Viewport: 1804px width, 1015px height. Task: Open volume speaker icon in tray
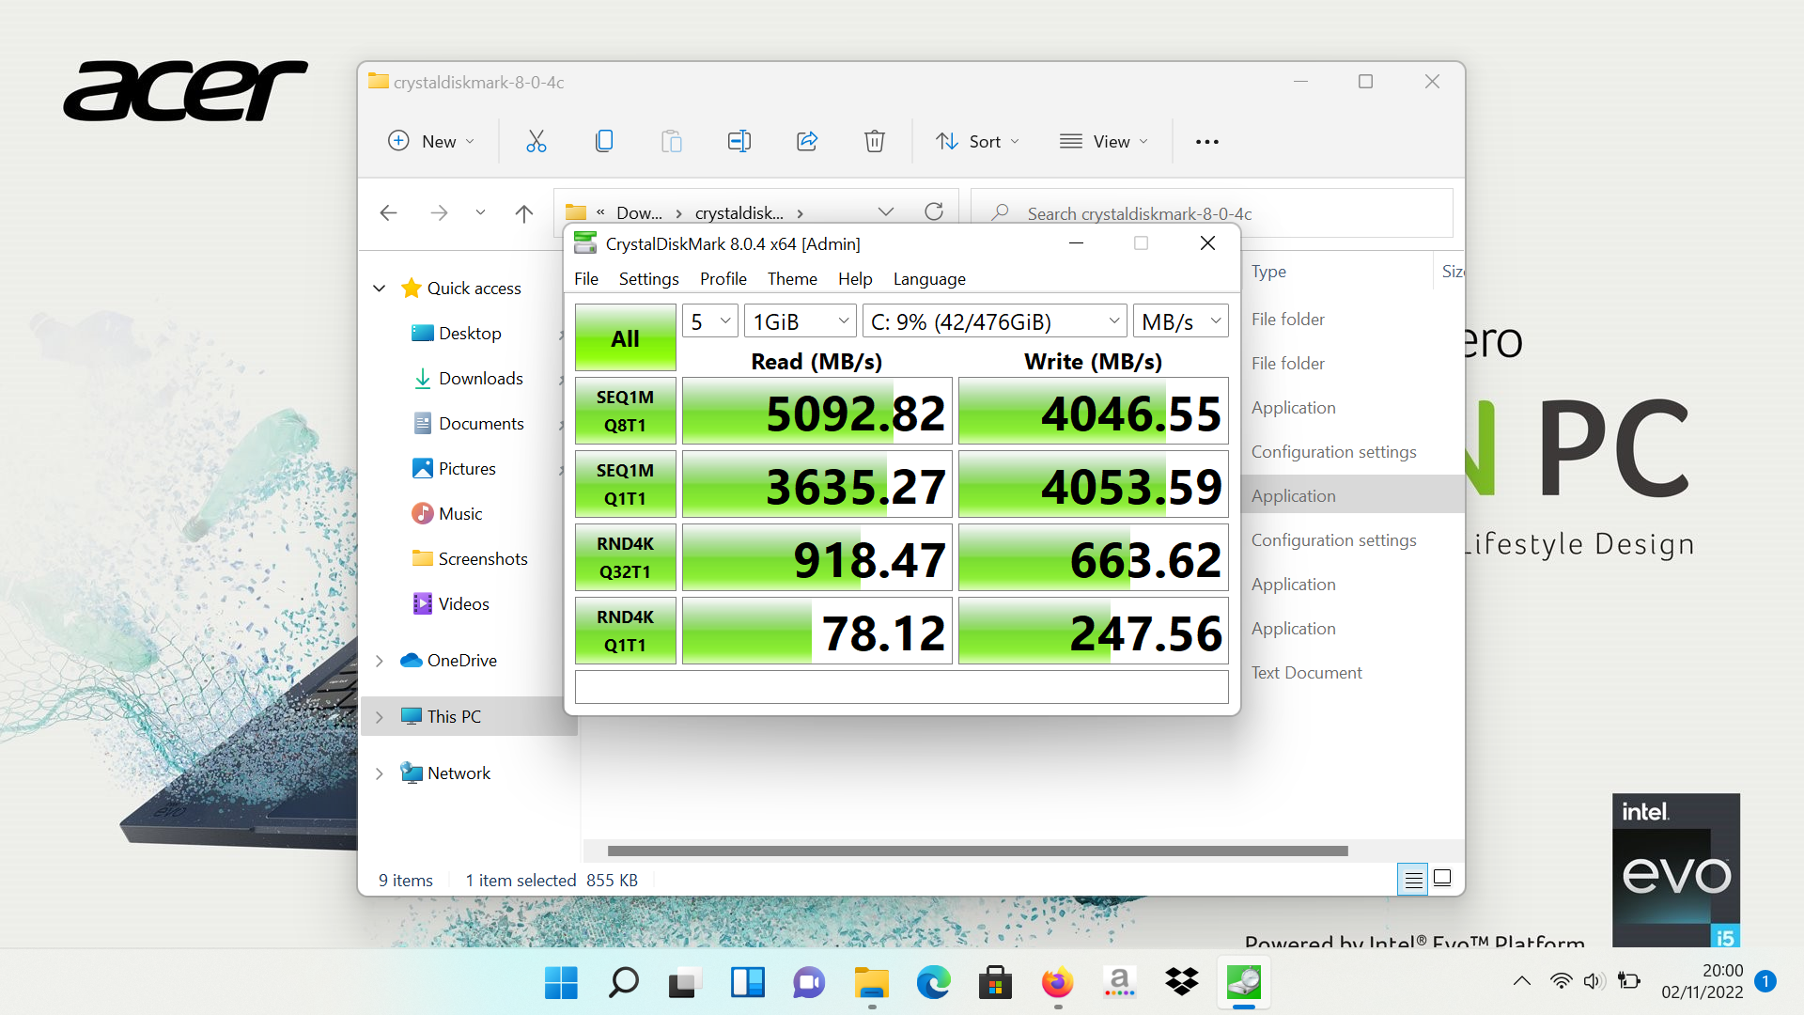coord(1593,981)
